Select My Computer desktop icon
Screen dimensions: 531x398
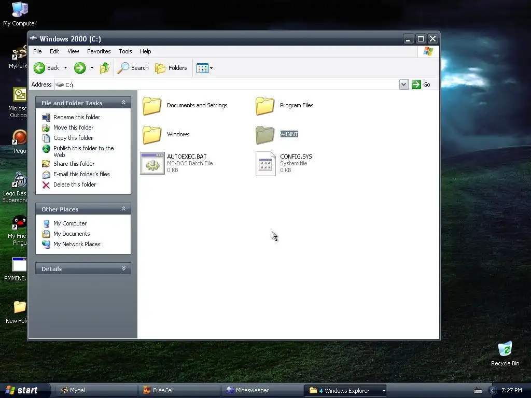tap(20, 9)
